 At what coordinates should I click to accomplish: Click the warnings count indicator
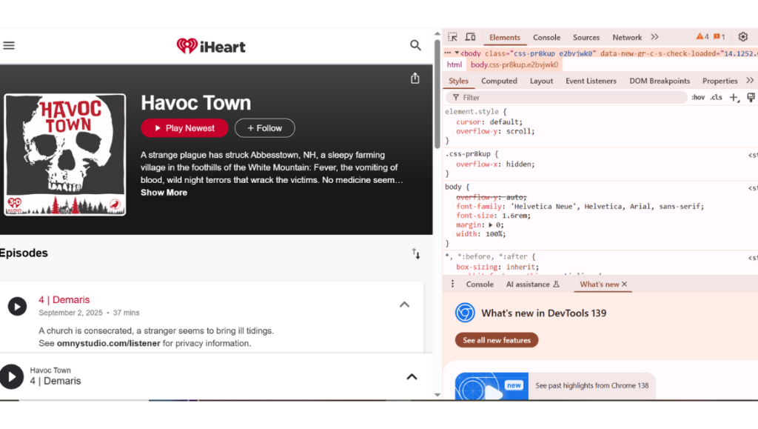pos(702,37)
